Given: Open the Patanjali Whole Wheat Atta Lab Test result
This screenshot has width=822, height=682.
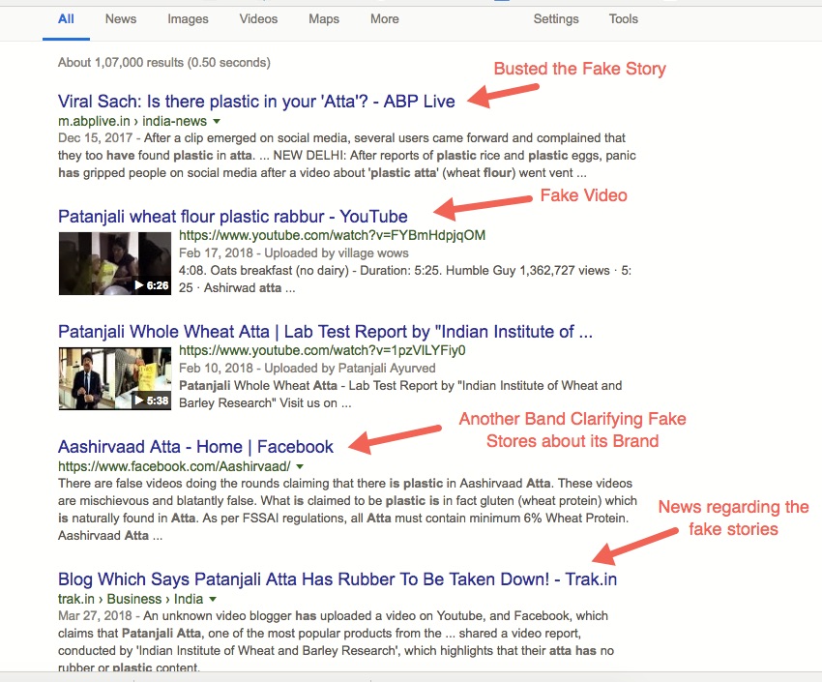Looking at the screenshot, I should (325, 331).
